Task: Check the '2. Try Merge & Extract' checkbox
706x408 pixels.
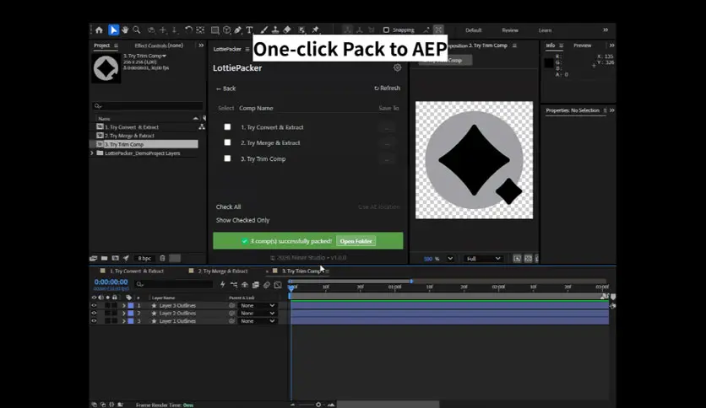Action: click(x=227, y=142)
